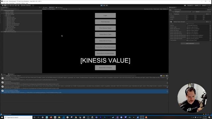Image resolution: width=212 pixels, height=119 pixels.
Task: Open the Account dropdown
Action: click(190, 5)
